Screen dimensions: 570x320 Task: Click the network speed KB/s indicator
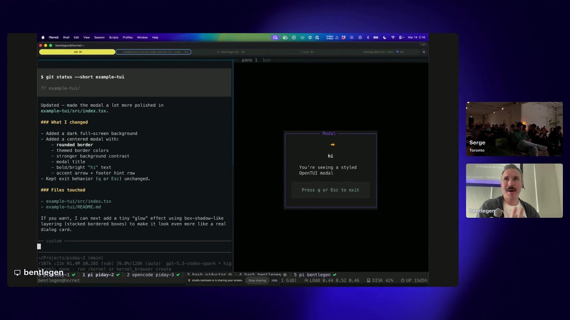(x=330, y=37)
